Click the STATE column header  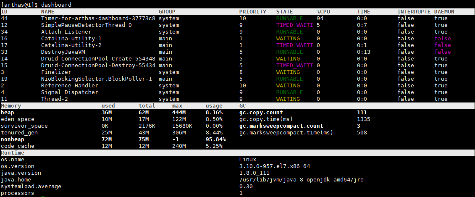pyautogui.click(x=284, y=11)
